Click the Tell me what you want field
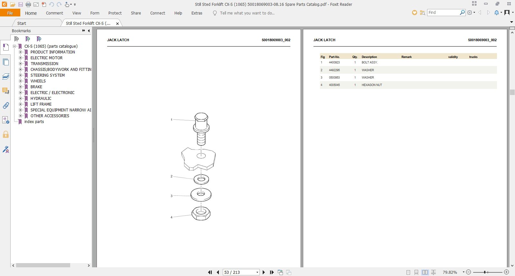Screen dimensions: 515x276 247,13
